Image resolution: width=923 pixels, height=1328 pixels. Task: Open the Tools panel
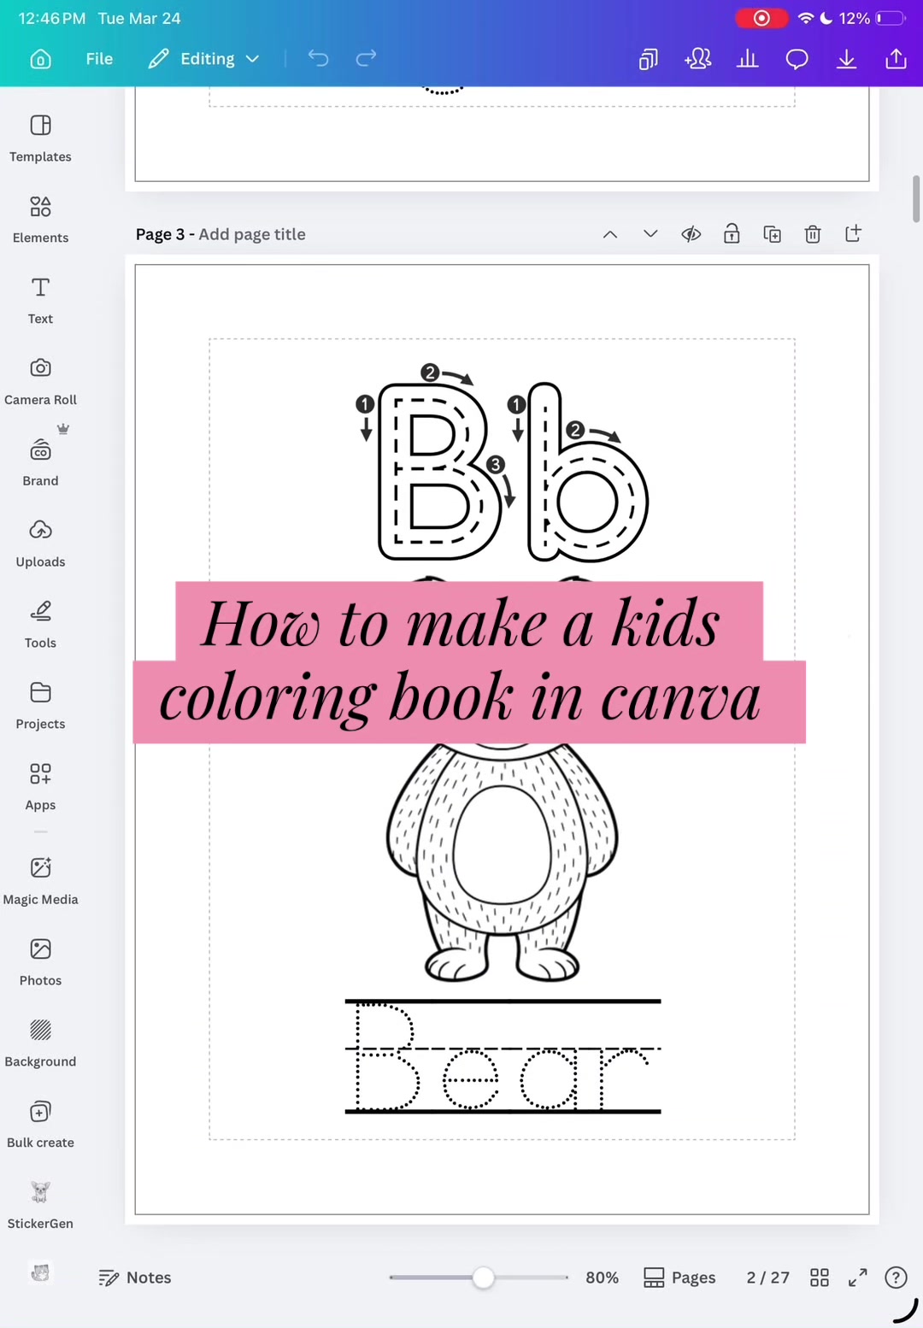coord(40,625)
